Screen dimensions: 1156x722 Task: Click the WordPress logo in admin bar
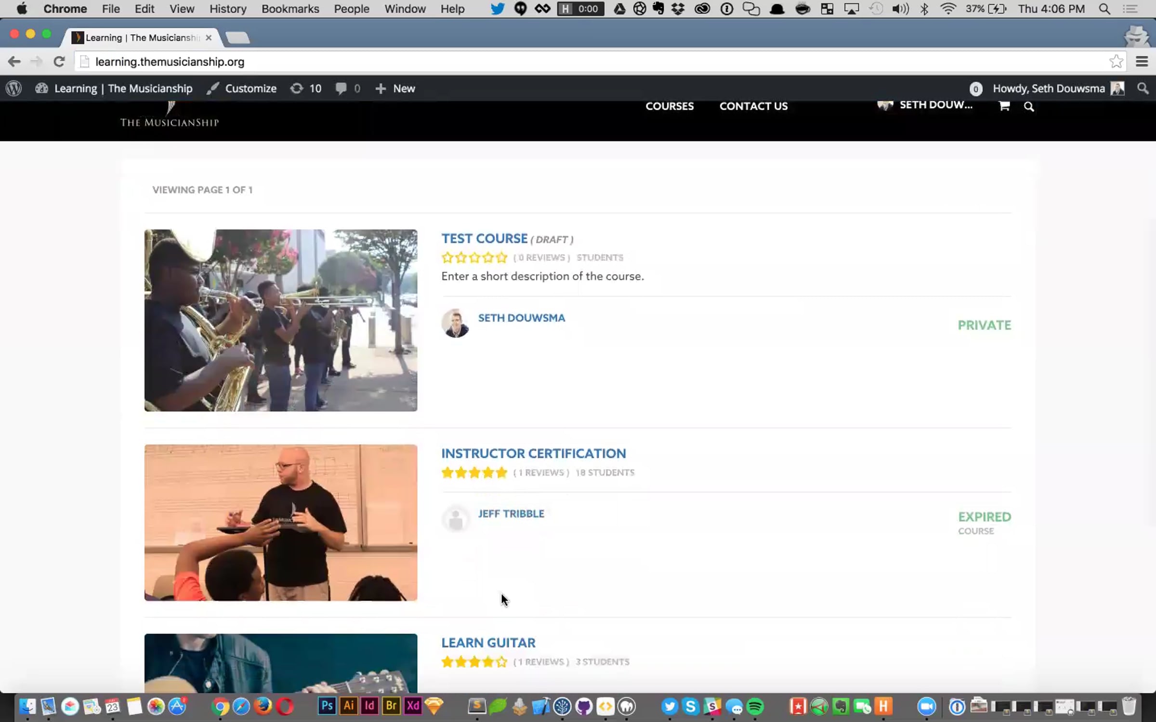(x=13, y=89)
